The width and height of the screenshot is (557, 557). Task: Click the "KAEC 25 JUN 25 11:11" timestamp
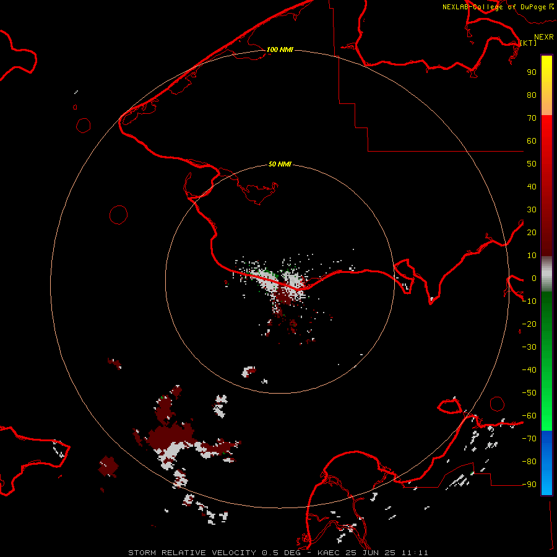[x=373, y=553]
